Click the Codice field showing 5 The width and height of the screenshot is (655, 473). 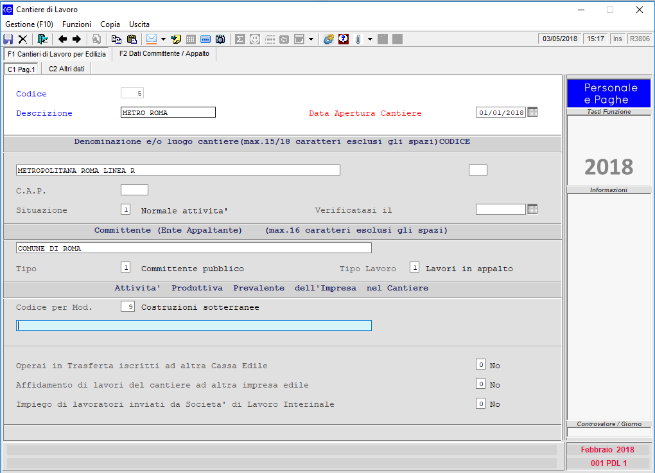pos(132,93)
